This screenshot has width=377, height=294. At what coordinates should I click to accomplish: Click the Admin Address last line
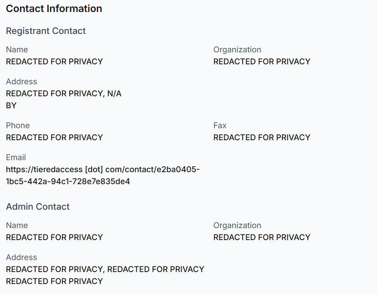click(x=54, y=281)
